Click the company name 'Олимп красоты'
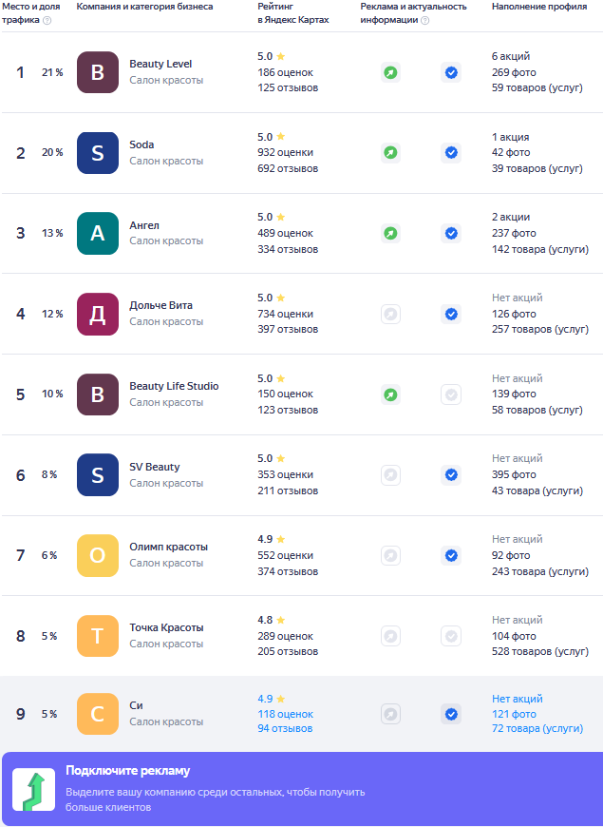This screenshot has width=603, height=827. (x=169, y=547)
